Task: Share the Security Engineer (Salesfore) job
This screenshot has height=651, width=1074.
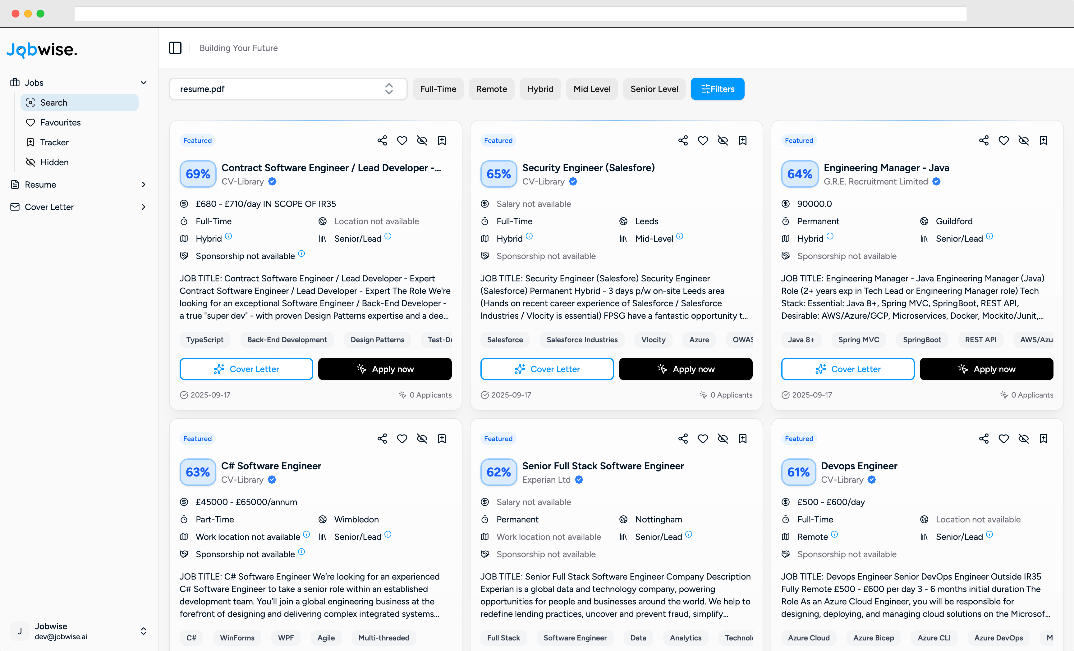Action: (683, 140)
